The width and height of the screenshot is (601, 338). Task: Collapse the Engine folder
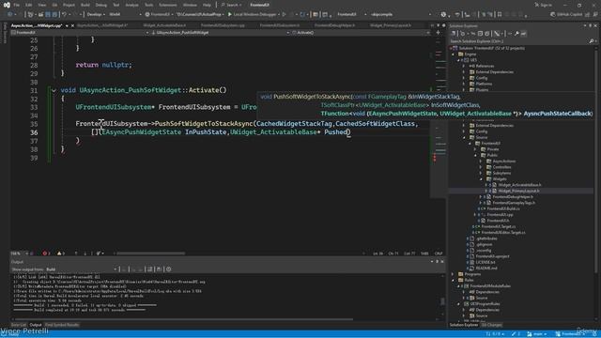coord(454,54)
